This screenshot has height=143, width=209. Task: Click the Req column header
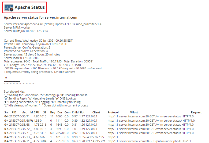53,112
